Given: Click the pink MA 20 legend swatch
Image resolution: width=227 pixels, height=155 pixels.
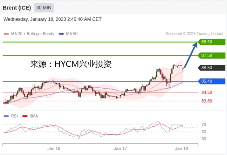Looking at the screenshot, I should coord(6,34).
